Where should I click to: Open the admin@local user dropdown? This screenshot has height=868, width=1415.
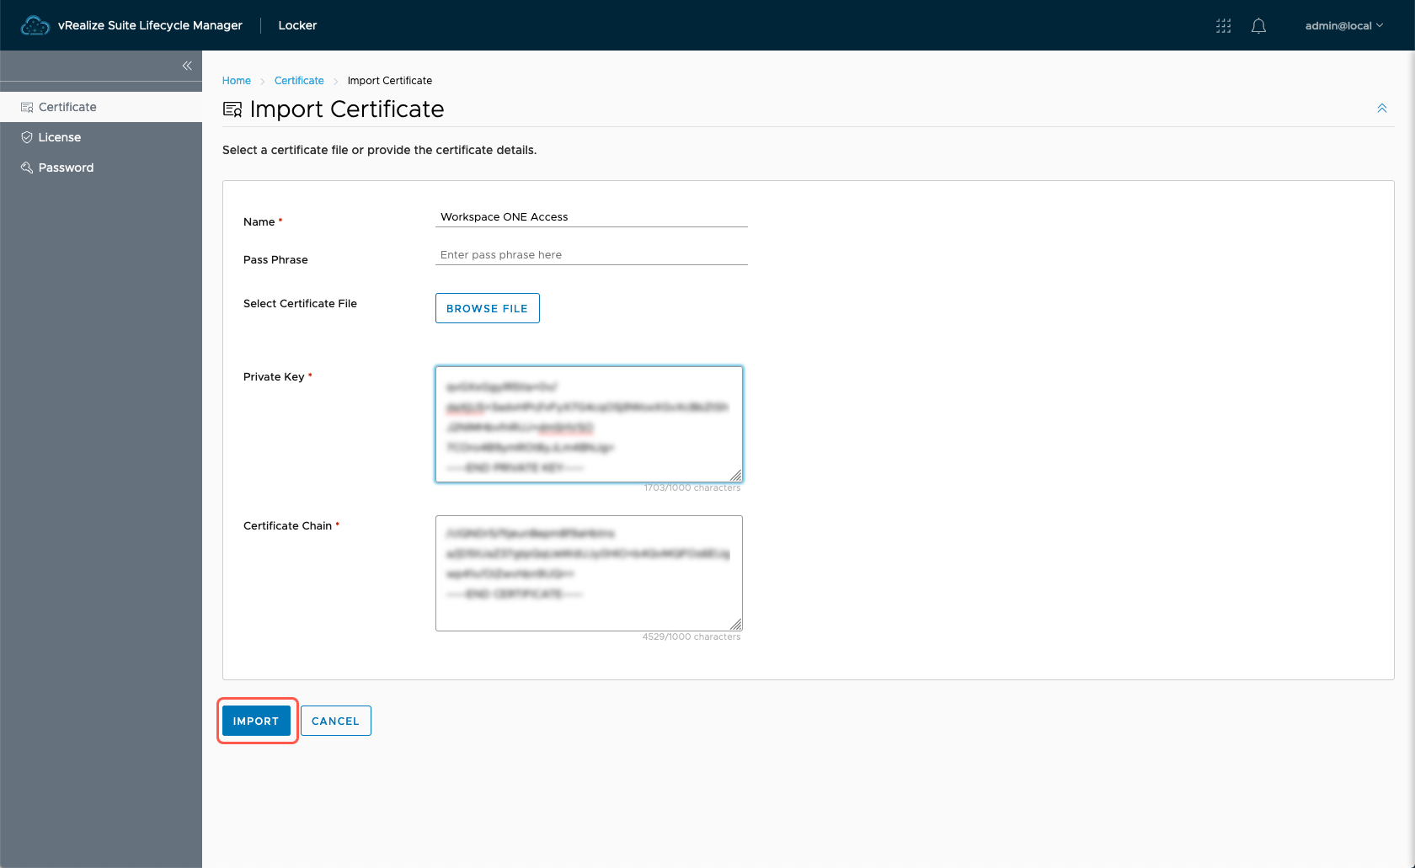(1343, 26)
